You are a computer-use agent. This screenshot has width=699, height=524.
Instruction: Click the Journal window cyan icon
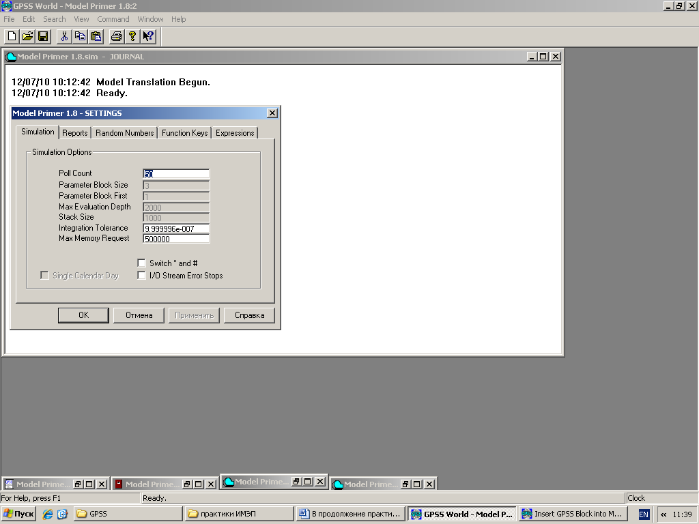(x=11, y=57)
